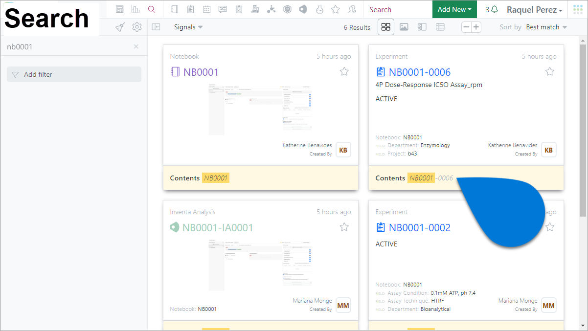Click Mariana Monge name on NB0001-0002 card
This screenshot has height=331, width=588.
point(518,301)
